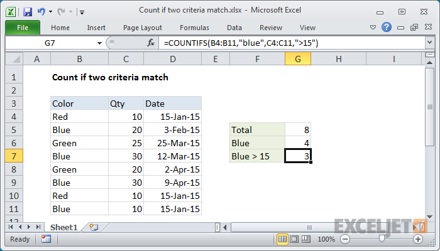The image size is (440, 251).
Task: Click the Insert Worksheet icon
Action: point(94,227)
